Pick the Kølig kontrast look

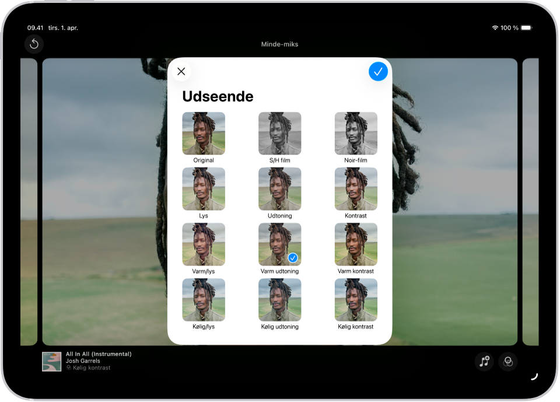[x=356, y=300]
